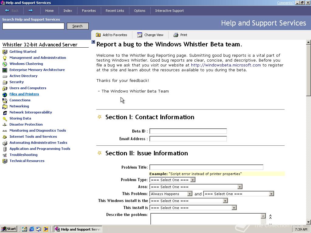The image size is (311, 233).
Task: Click the Change View toolbar button
Action: [x=150, y=35]
